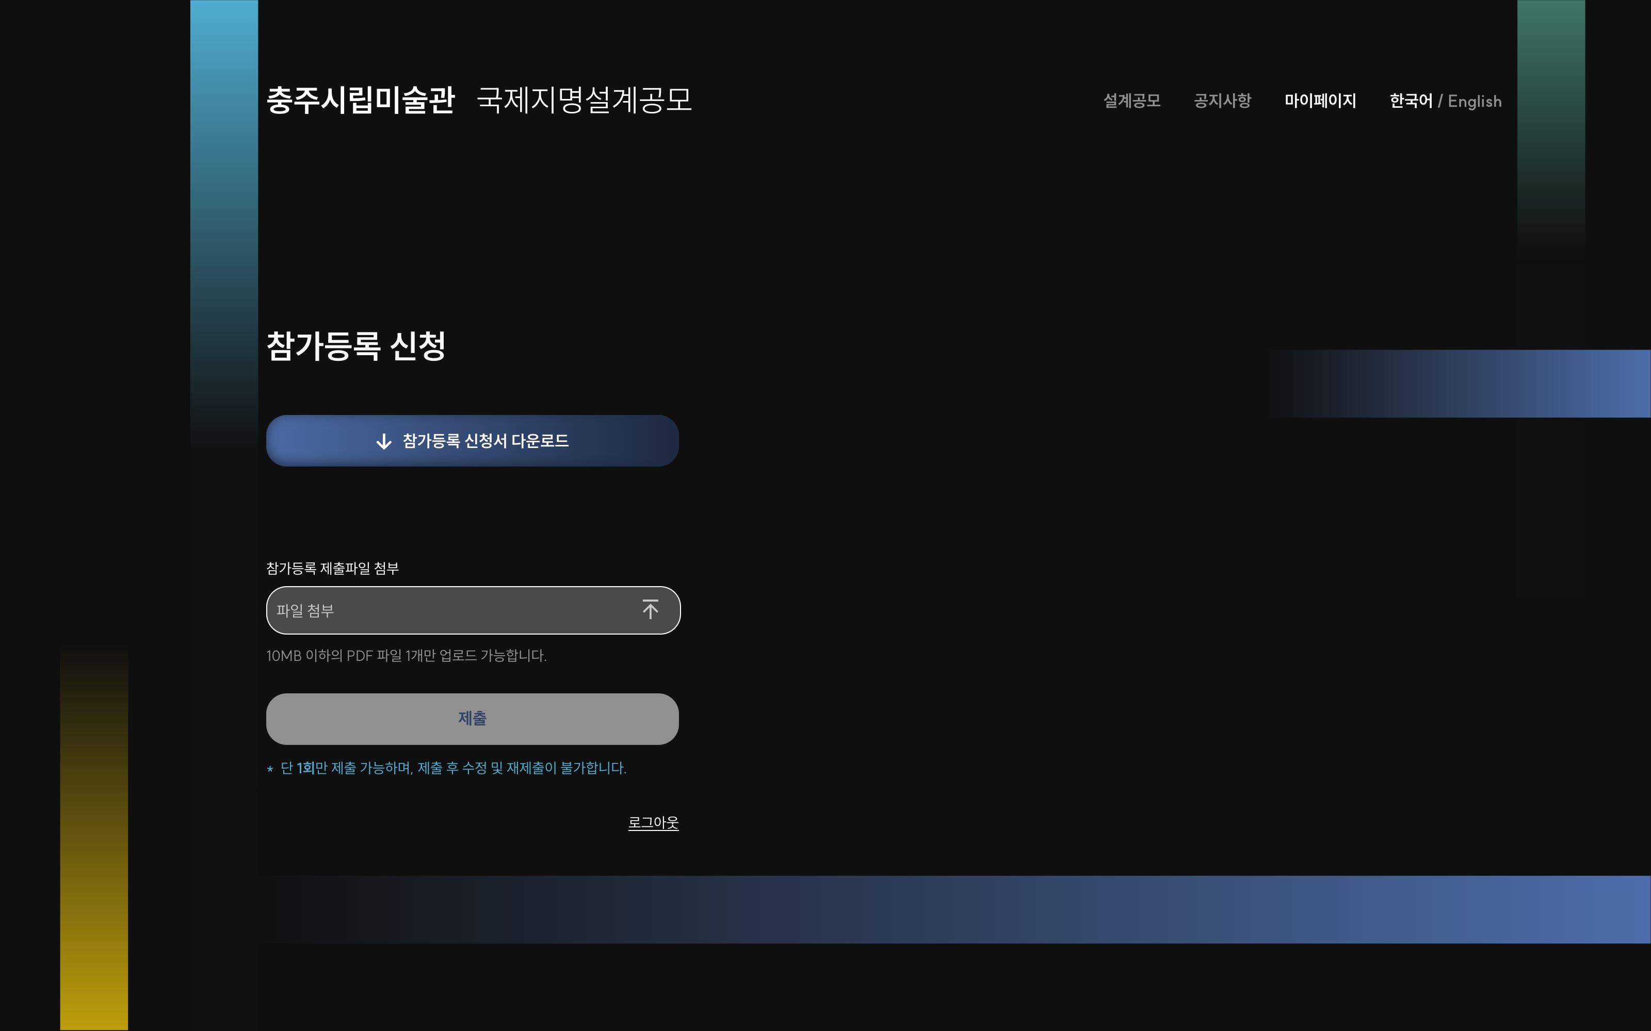Click the 참가등록 제출파일 첨부 label

point(332,568)
